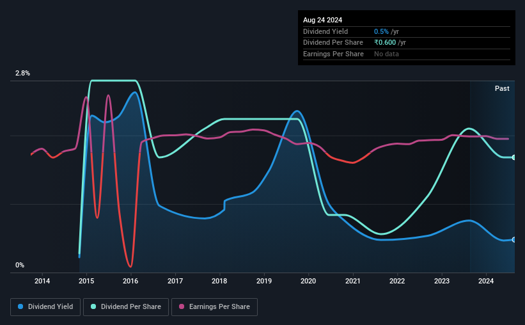Click the 2023 x-axis label
Image resolution: width=525 pixels, height=325 pixels.
(442, 281)
